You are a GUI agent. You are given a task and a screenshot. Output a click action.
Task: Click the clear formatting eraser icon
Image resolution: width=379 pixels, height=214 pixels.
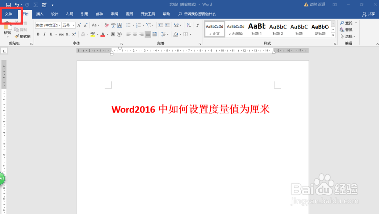tap(106, 25)
